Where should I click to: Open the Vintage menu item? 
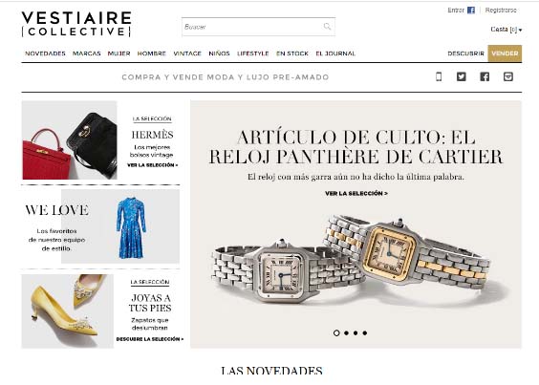tap(187, 53)
